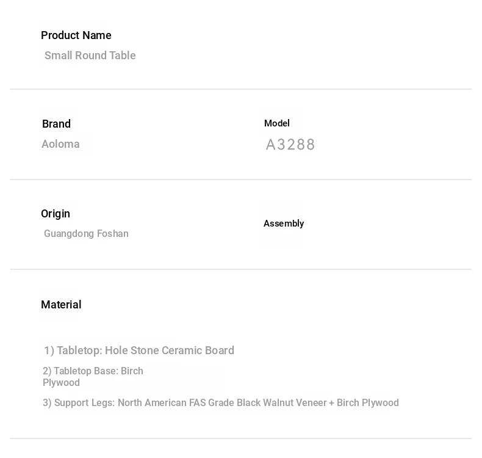Screen dimensions: 482x458
Task: Click the divider below Product Name section
Action: [x=240, y=89]
